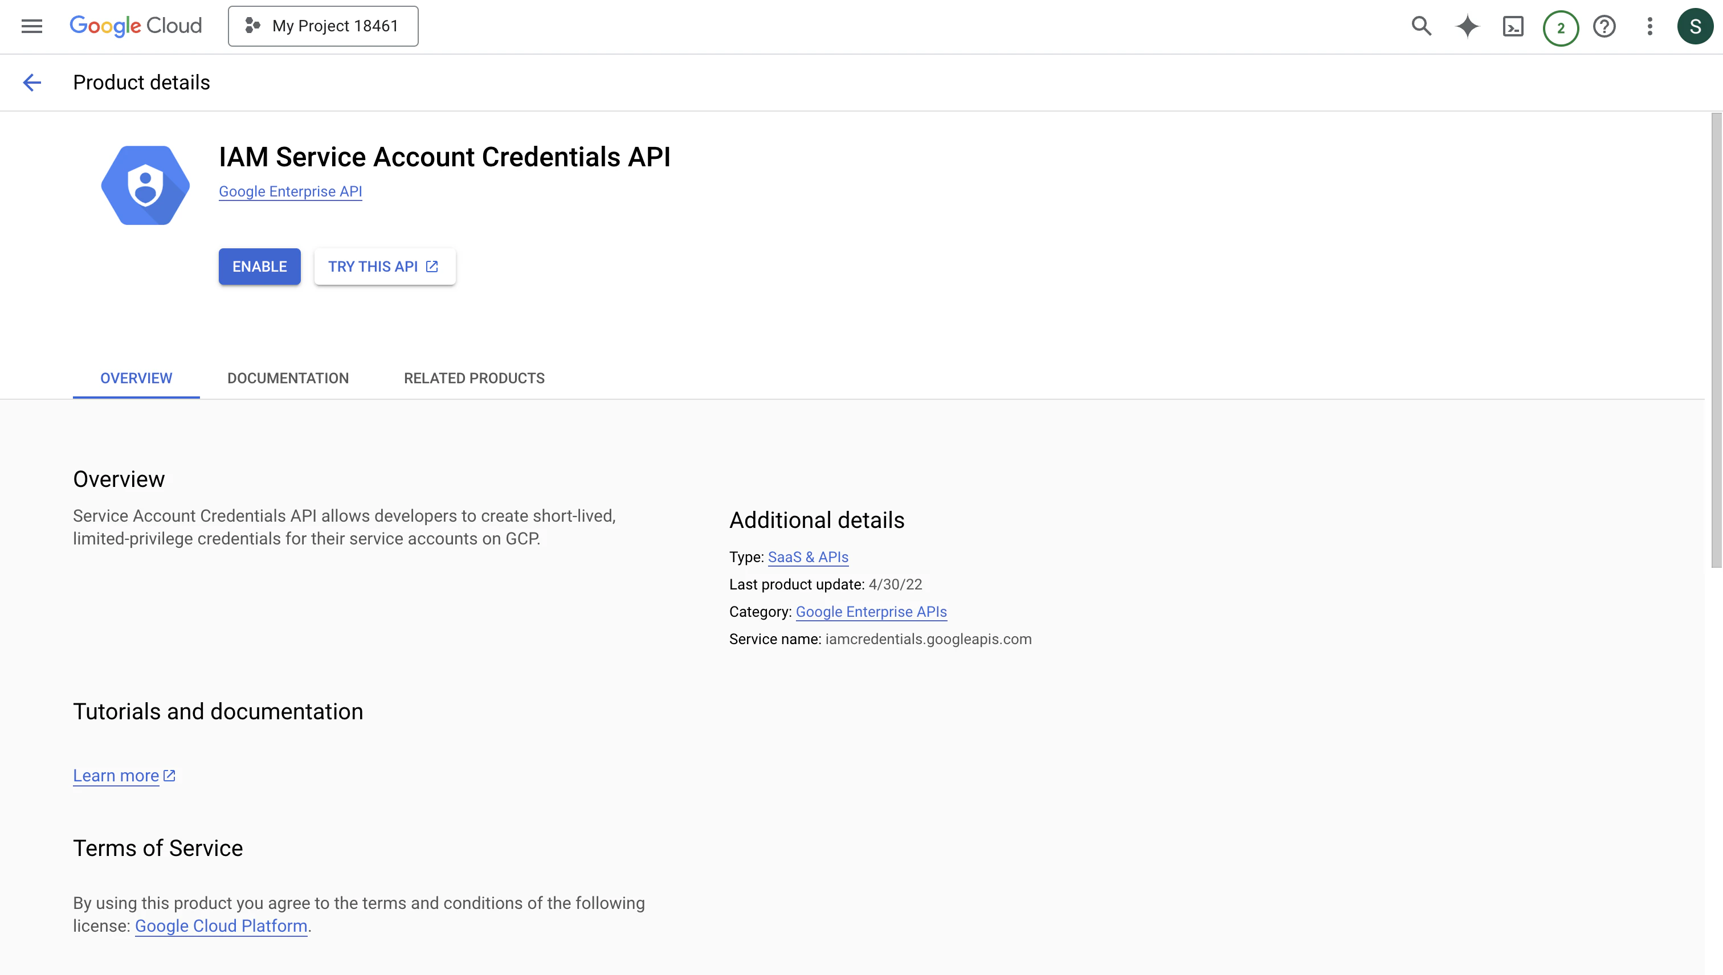Open the hamburger navigation menu
This screenshot has width=1723, height=975.
31,26
